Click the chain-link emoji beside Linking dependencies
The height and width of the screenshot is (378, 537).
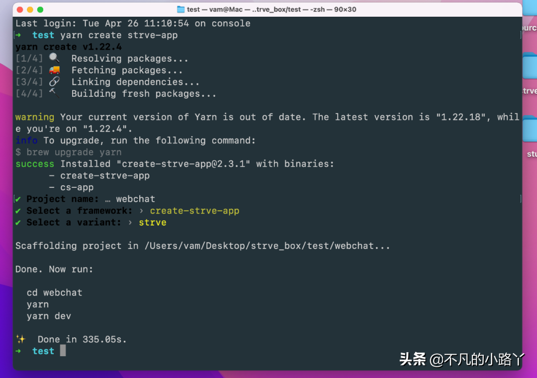tap(55, 81)
